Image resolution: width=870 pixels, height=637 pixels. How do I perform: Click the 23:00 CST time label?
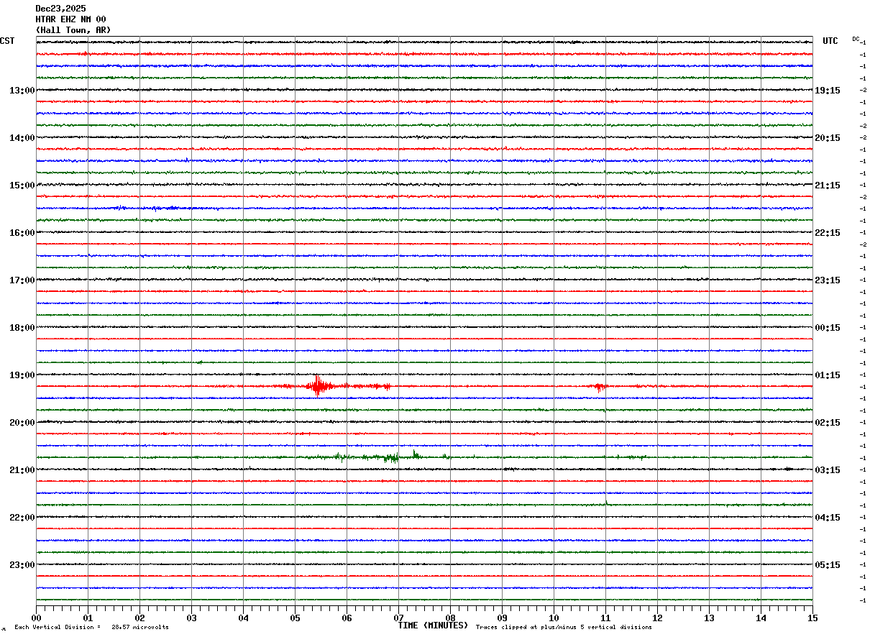tap(22, 565)
